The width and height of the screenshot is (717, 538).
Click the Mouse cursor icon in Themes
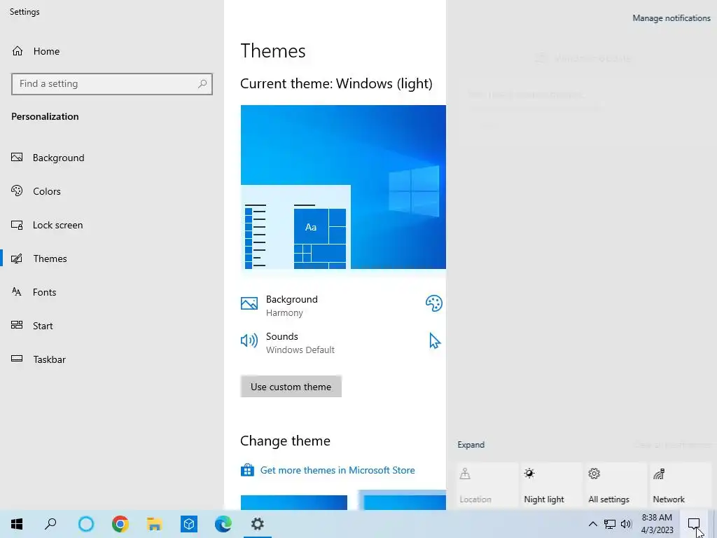(434, 341)
